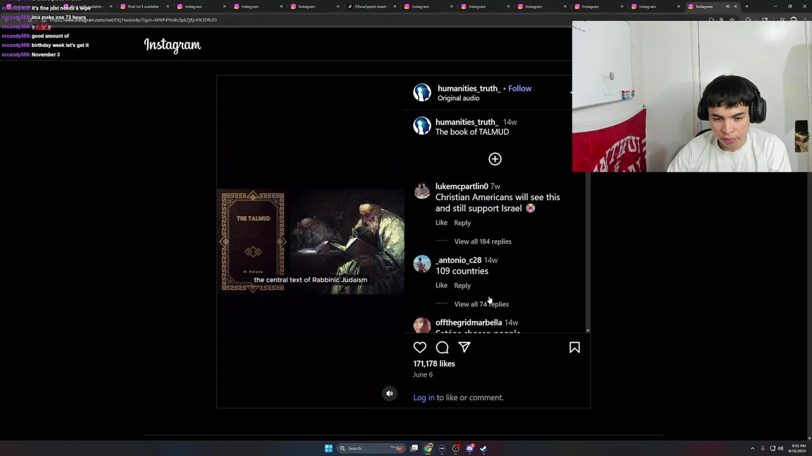This screenshot has width=812, height=456.
Task: Switch to Post isn't available browser tab
Action: (x=143, y=6)
